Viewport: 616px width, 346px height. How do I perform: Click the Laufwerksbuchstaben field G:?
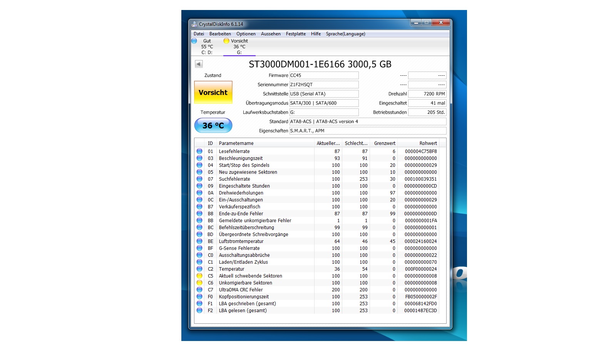coord(324,112)
